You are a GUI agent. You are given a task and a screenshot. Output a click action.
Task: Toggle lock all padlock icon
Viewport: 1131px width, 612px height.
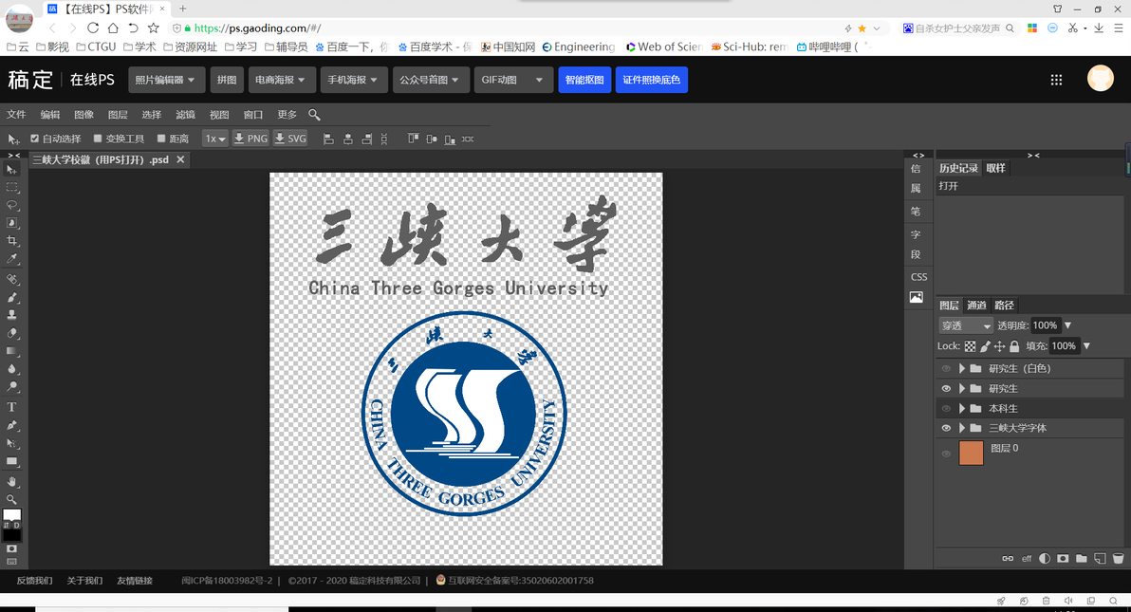tap(1014, 346)
